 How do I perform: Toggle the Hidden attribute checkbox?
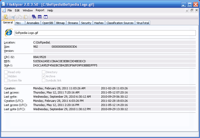(6, 76)
